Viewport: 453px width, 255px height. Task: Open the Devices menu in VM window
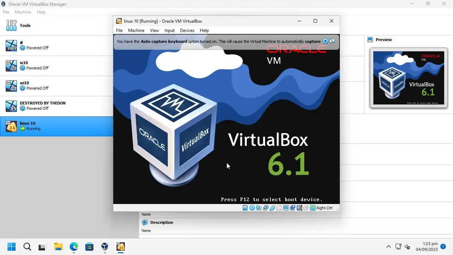click(x=187, y=30)
